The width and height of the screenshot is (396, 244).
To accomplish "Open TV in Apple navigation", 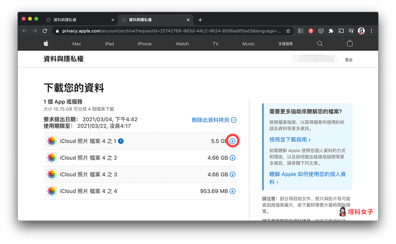I will 215,44.
